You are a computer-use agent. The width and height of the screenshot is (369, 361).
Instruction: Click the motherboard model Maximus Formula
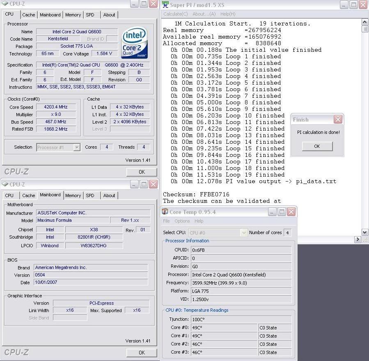coord(73,221)
